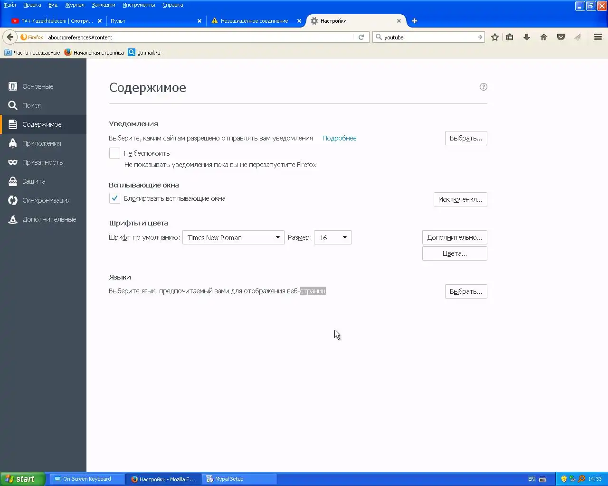608x486 pixels.
Task: Close the Незащищённое соединение tab
Action: pyautogui.click(x=299, y=21)
